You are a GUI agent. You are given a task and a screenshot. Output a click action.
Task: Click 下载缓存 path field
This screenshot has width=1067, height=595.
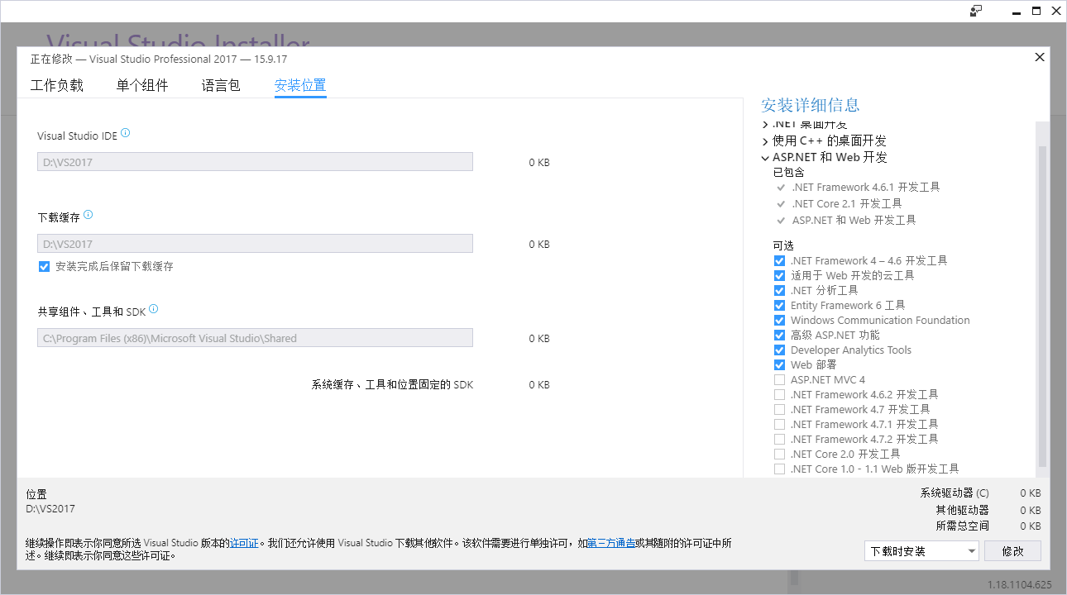(255, 244)
